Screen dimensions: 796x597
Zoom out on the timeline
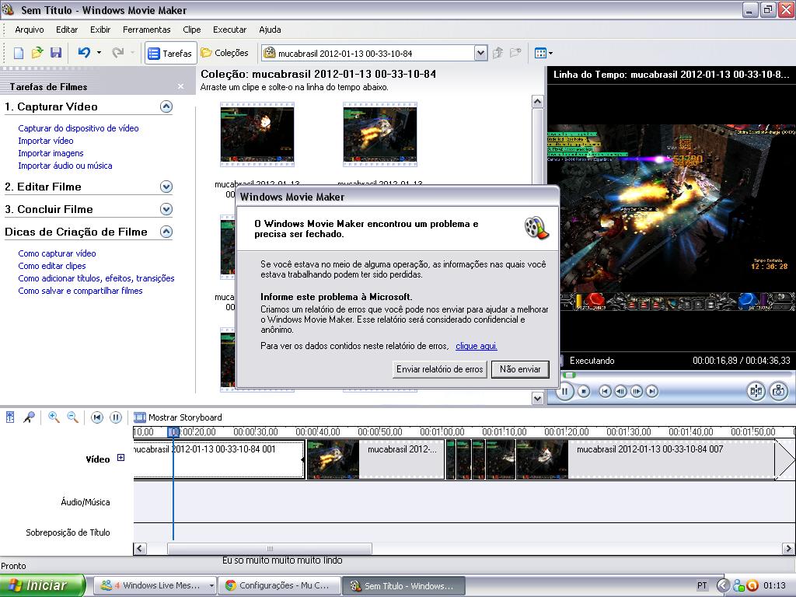tap(72, 417)
